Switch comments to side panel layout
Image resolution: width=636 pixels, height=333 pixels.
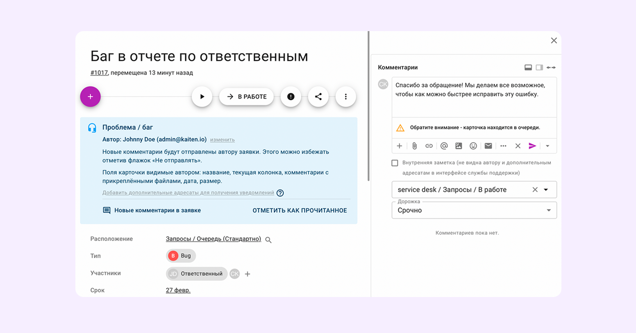click(x=539, y=67)
